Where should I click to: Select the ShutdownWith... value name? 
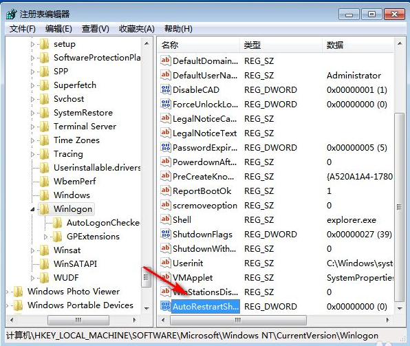click(204, 249)
